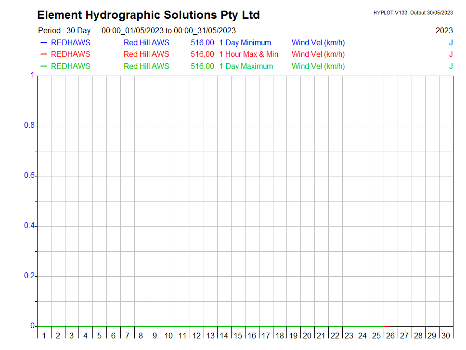This screenshot has width=466, height=350.
Task: Click day 26 on the x-axis
Action: [x=390, y=336]
